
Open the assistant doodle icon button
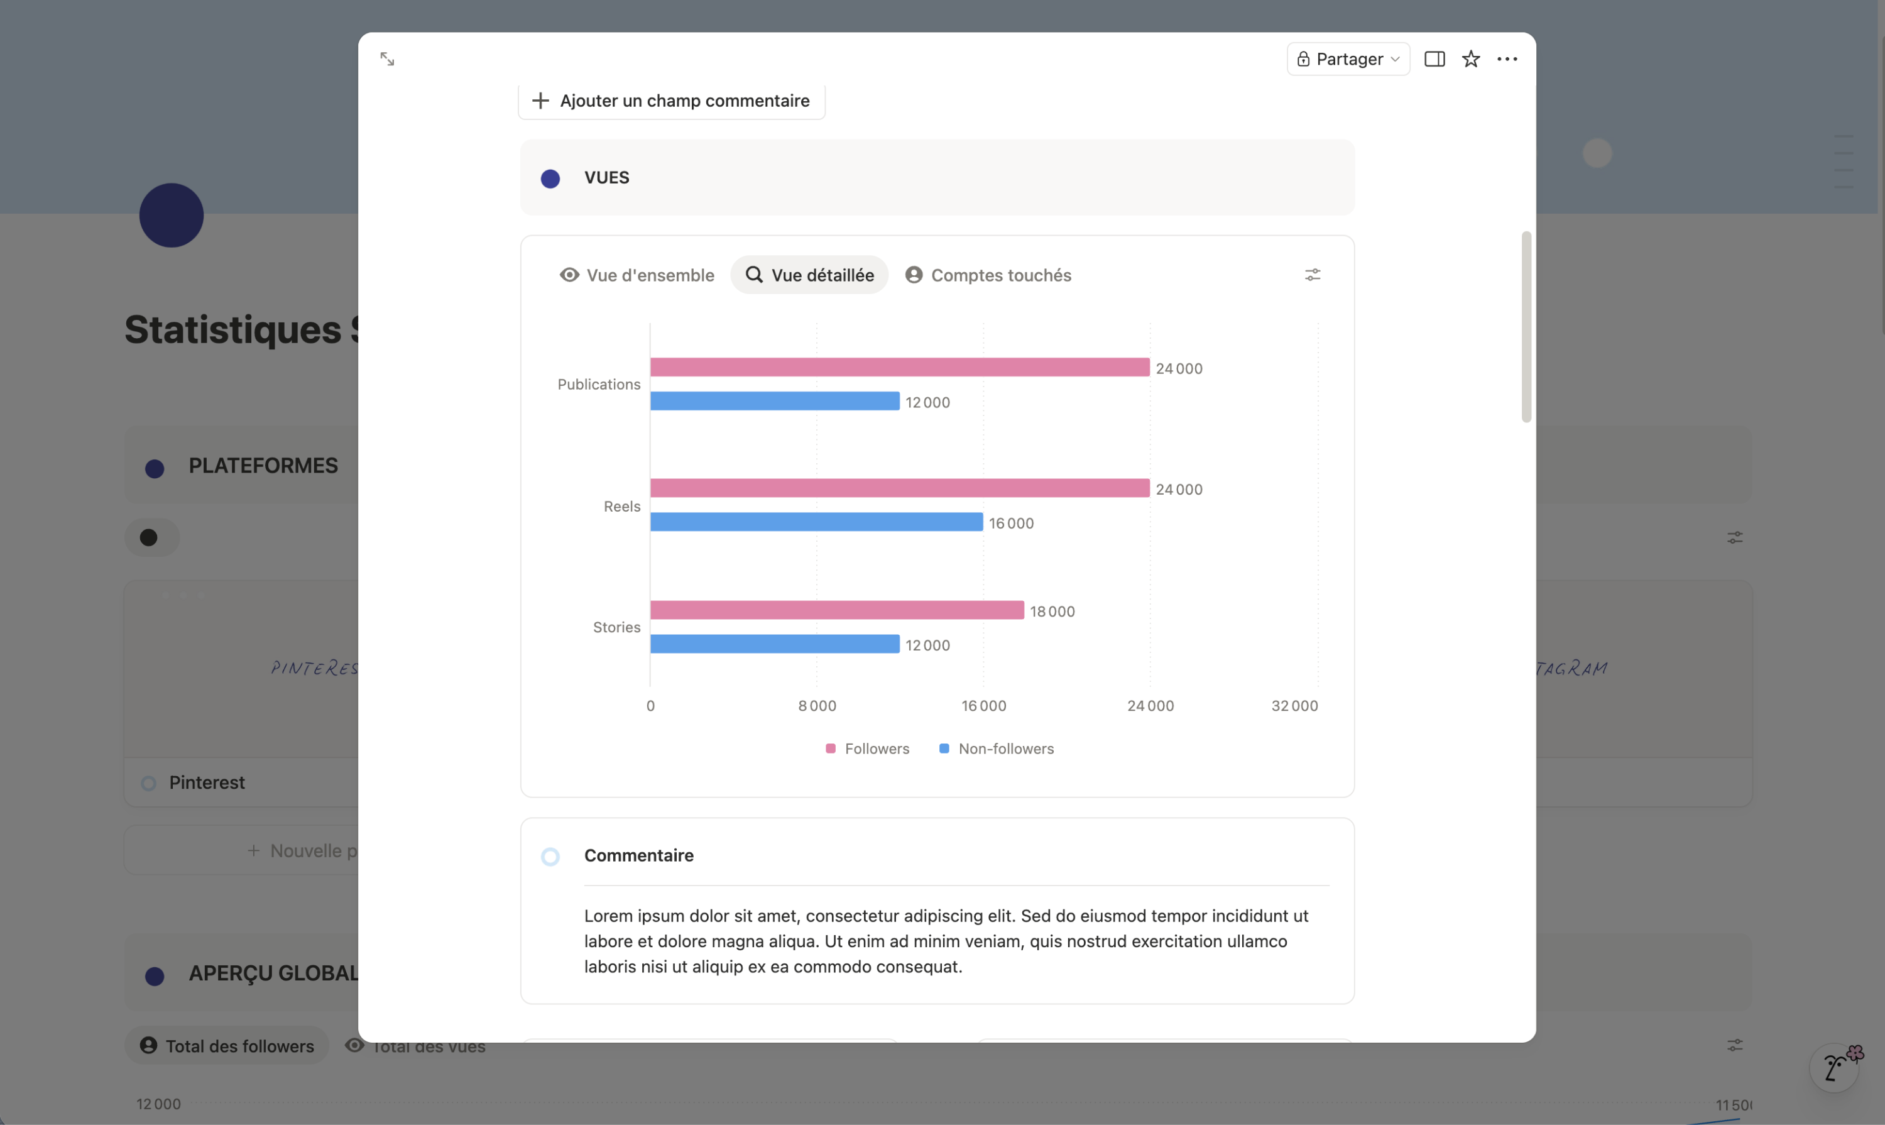coord(1835,1068)
